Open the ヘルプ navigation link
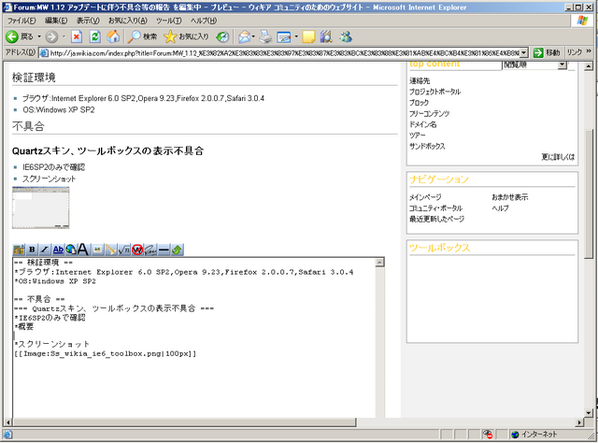 click(501, 208)
